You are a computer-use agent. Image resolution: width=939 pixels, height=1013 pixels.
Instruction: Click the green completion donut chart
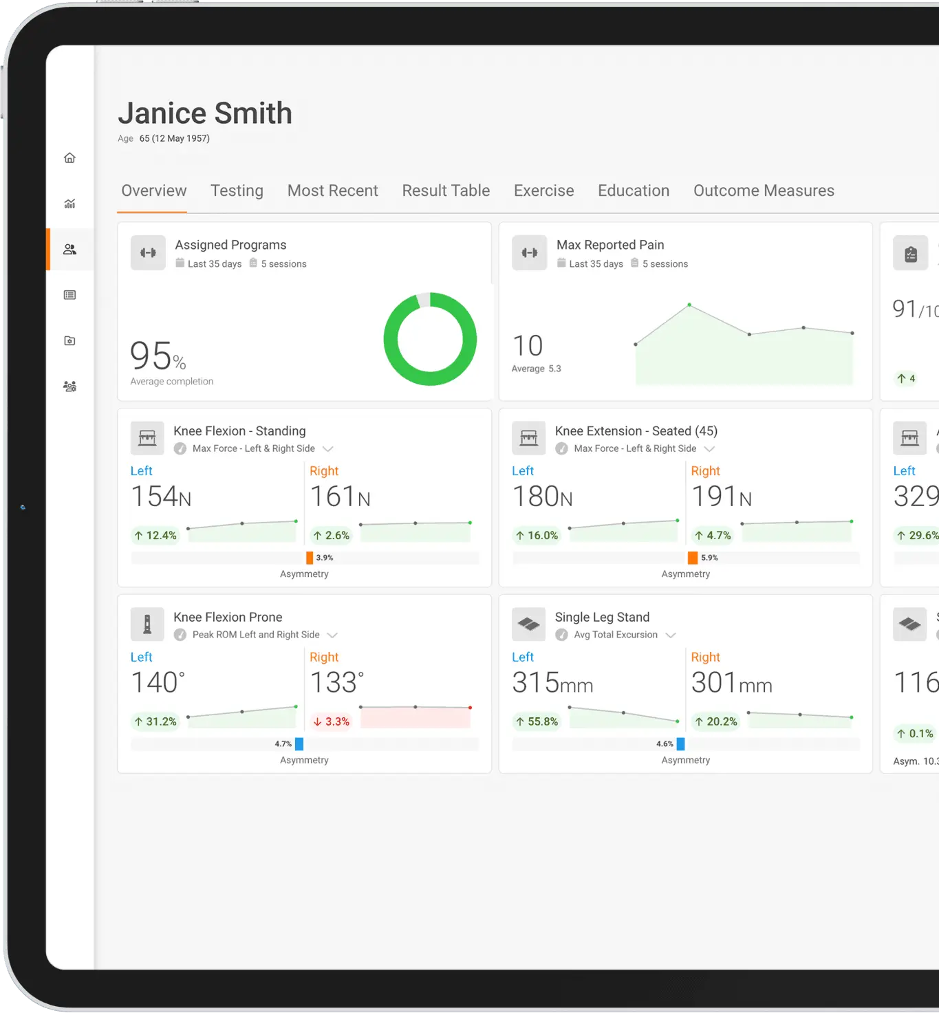click(430, 339)
